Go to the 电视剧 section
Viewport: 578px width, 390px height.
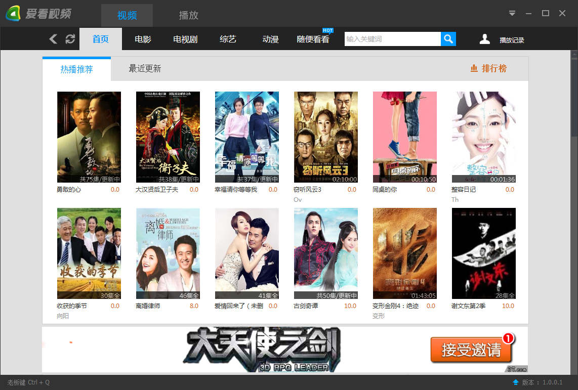(185, 39)
